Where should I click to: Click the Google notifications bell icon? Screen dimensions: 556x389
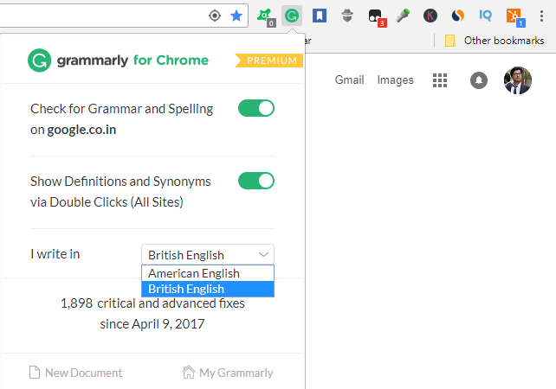click(479, 80)
